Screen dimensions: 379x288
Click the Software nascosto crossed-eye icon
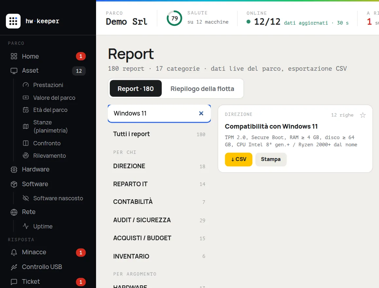[25, 198]
